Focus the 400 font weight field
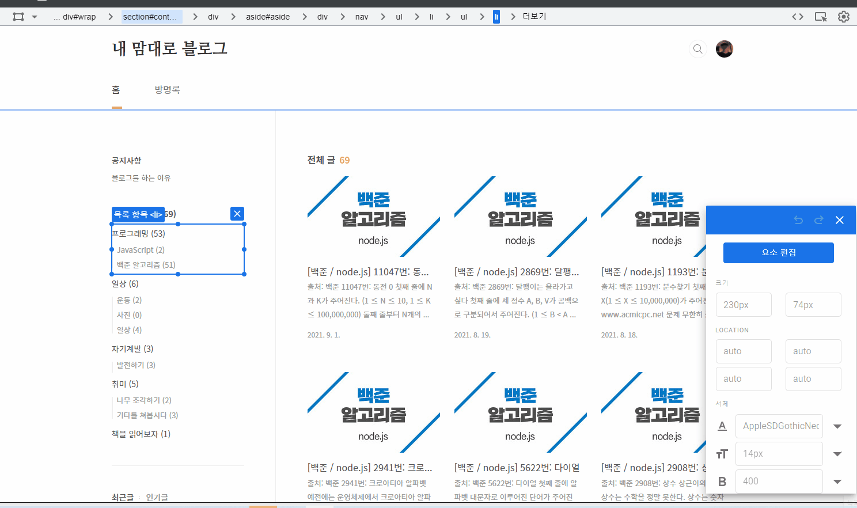857x508 pixels. pyautogui.click(x=779, y=482)
